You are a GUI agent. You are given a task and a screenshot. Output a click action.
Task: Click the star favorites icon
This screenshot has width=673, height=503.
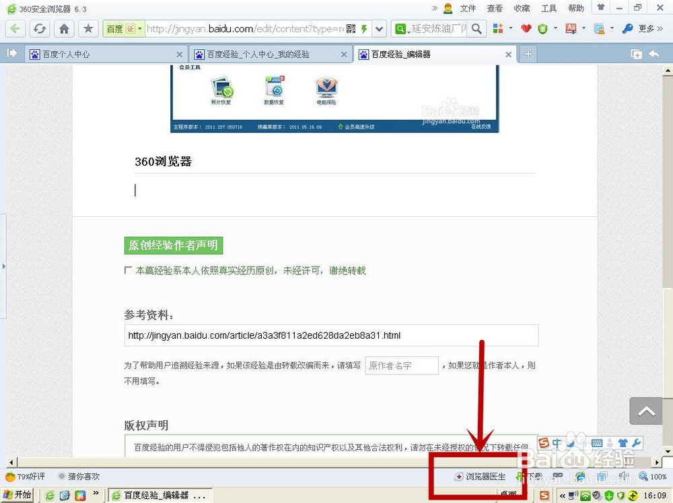(88, 29)
